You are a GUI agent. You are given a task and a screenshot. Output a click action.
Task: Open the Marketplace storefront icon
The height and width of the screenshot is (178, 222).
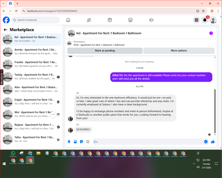click(x=131, y=20)
